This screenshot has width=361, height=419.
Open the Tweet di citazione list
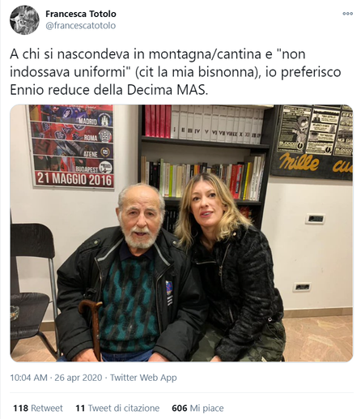pos(124,408)
